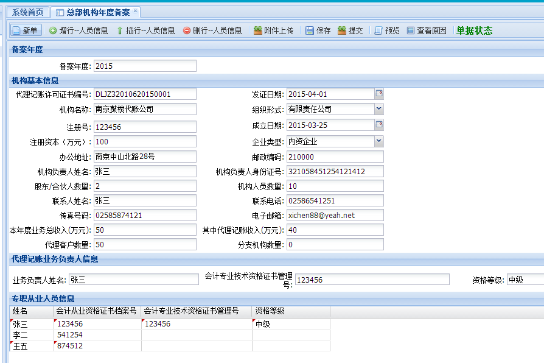The image size is (544, 363).
Task: Open the 组织形式 dropdown
Action: pyautogui.click(x=379, y=108)
